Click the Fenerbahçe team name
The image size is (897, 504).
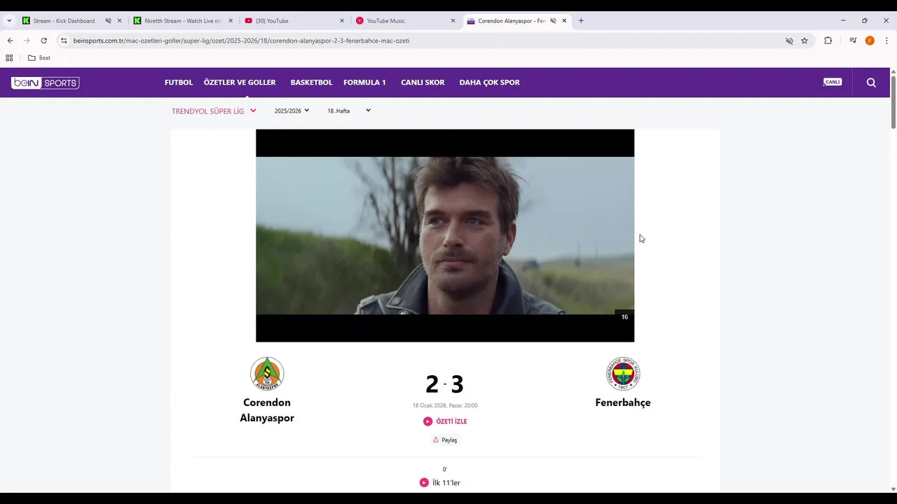[623, 402]
